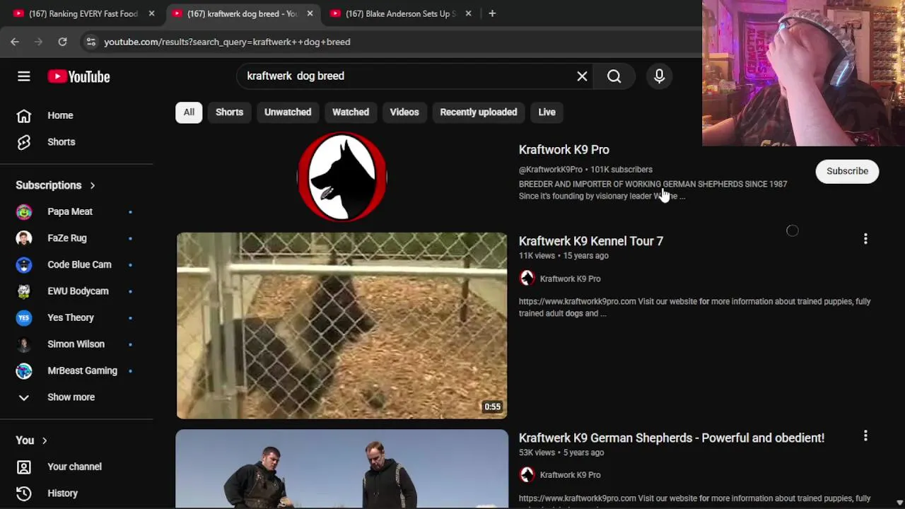Open Your channel in sidebar
This screenshot has height=509, width=905.
pyautogui.click(x=76, y=467)
